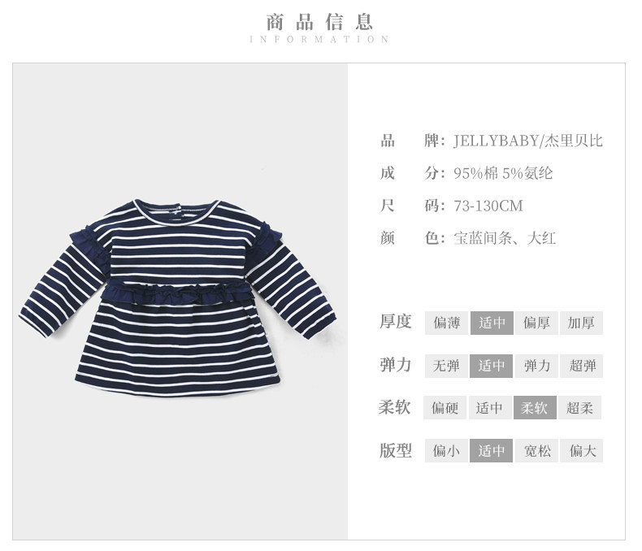Click the highlighted 柔软 softness option
Screen dimensions: 642x551
[535, 407]
